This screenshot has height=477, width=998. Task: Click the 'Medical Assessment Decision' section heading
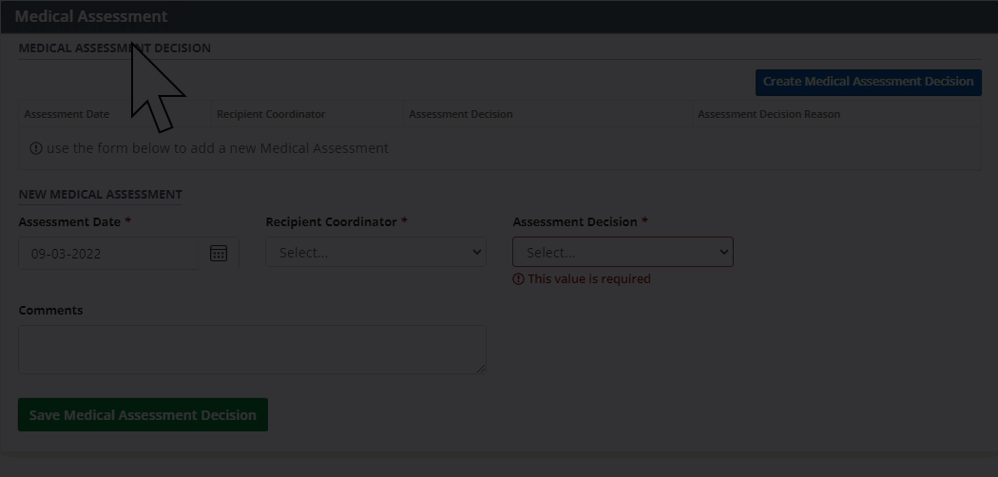pos(114,48)
